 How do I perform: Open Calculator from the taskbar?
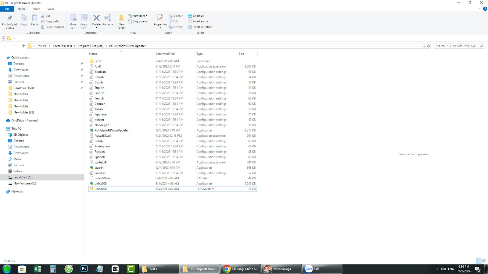53,269
